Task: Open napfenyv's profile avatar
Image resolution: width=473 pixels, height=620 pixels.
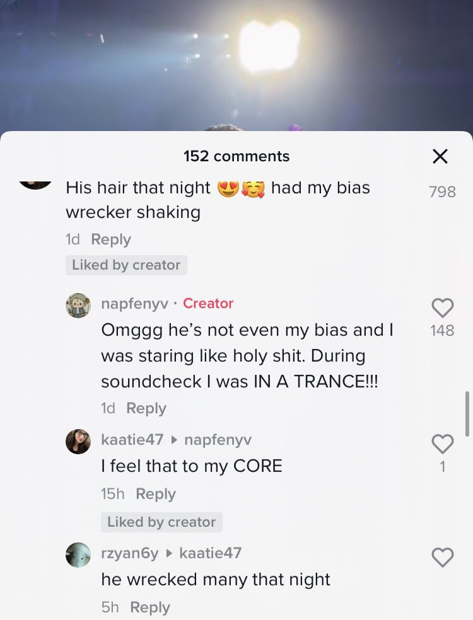Action: (x=78, y=305)
